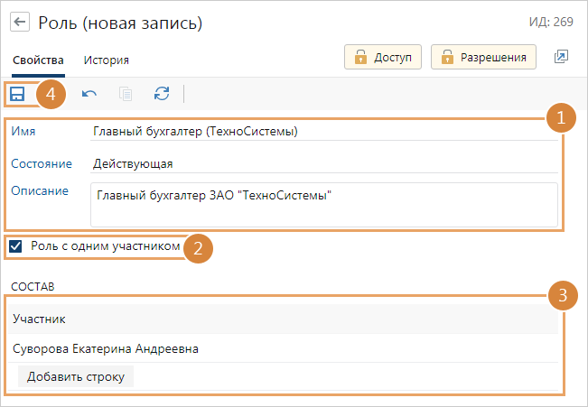
Task: Click the 'СОСТАВ' section heading
Action: coord(33,286)
